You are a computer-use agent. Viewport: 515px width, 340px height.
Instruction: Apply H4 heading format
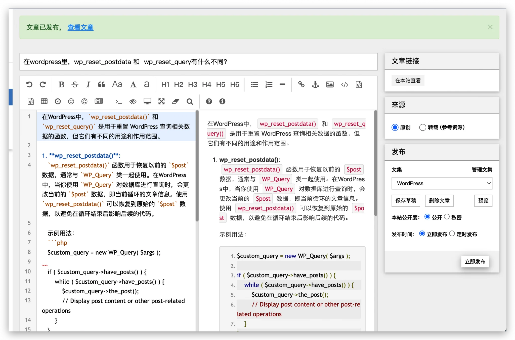click(x=206, y=85)
